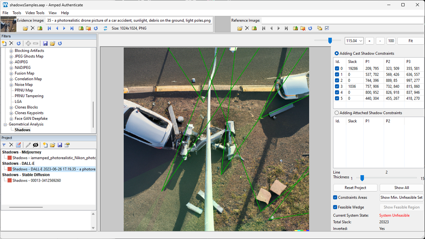
Task: Open the eye preview icon in Project panel
Action: (x=35, y=145)
